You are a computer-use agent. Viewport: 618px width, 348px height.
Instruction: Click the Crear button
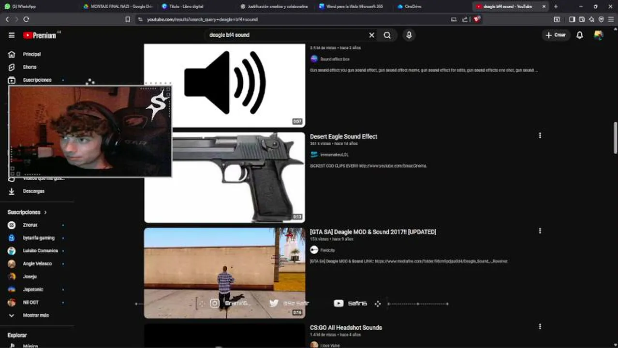[556, 35]
